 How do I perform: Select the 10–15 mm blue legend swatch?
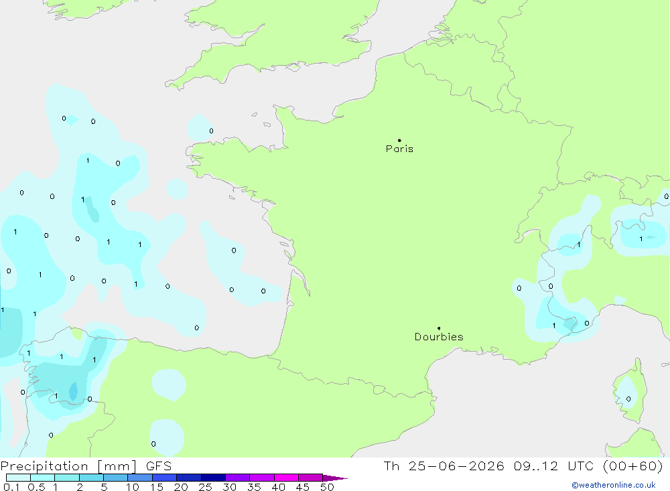(140, 478)
